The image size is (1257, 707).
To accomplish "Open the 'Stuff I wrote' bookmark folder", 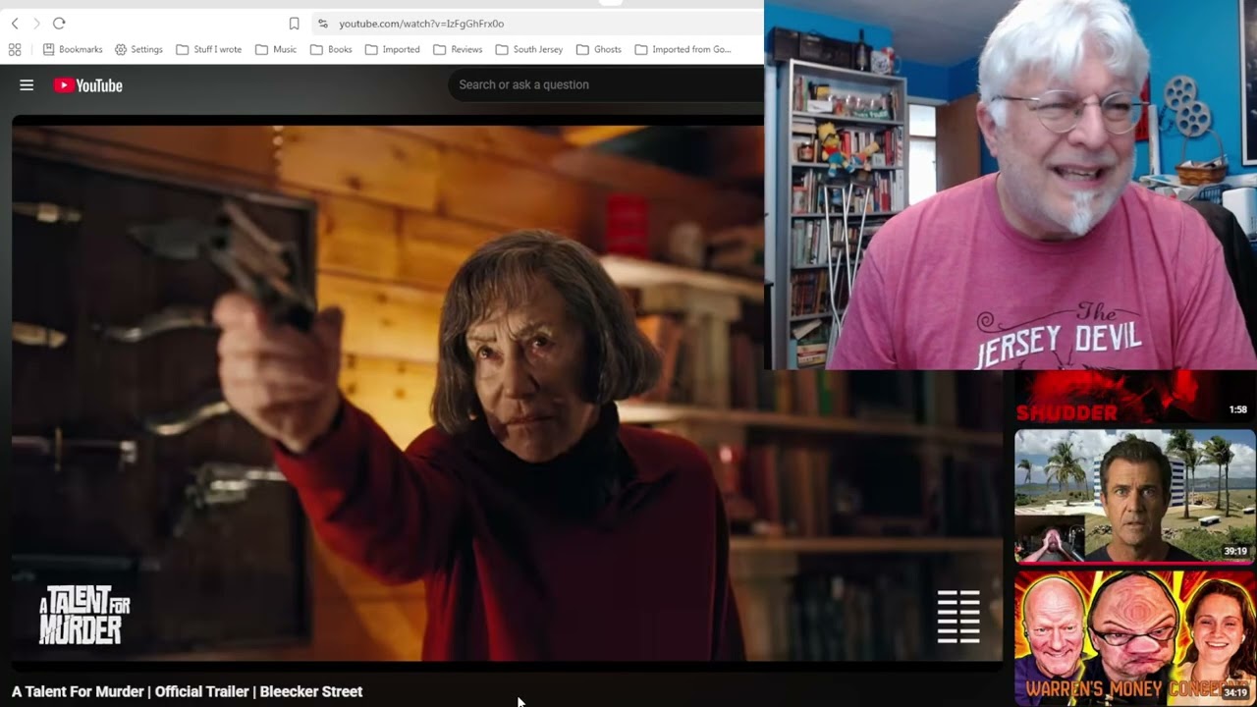I will point(208,49).
